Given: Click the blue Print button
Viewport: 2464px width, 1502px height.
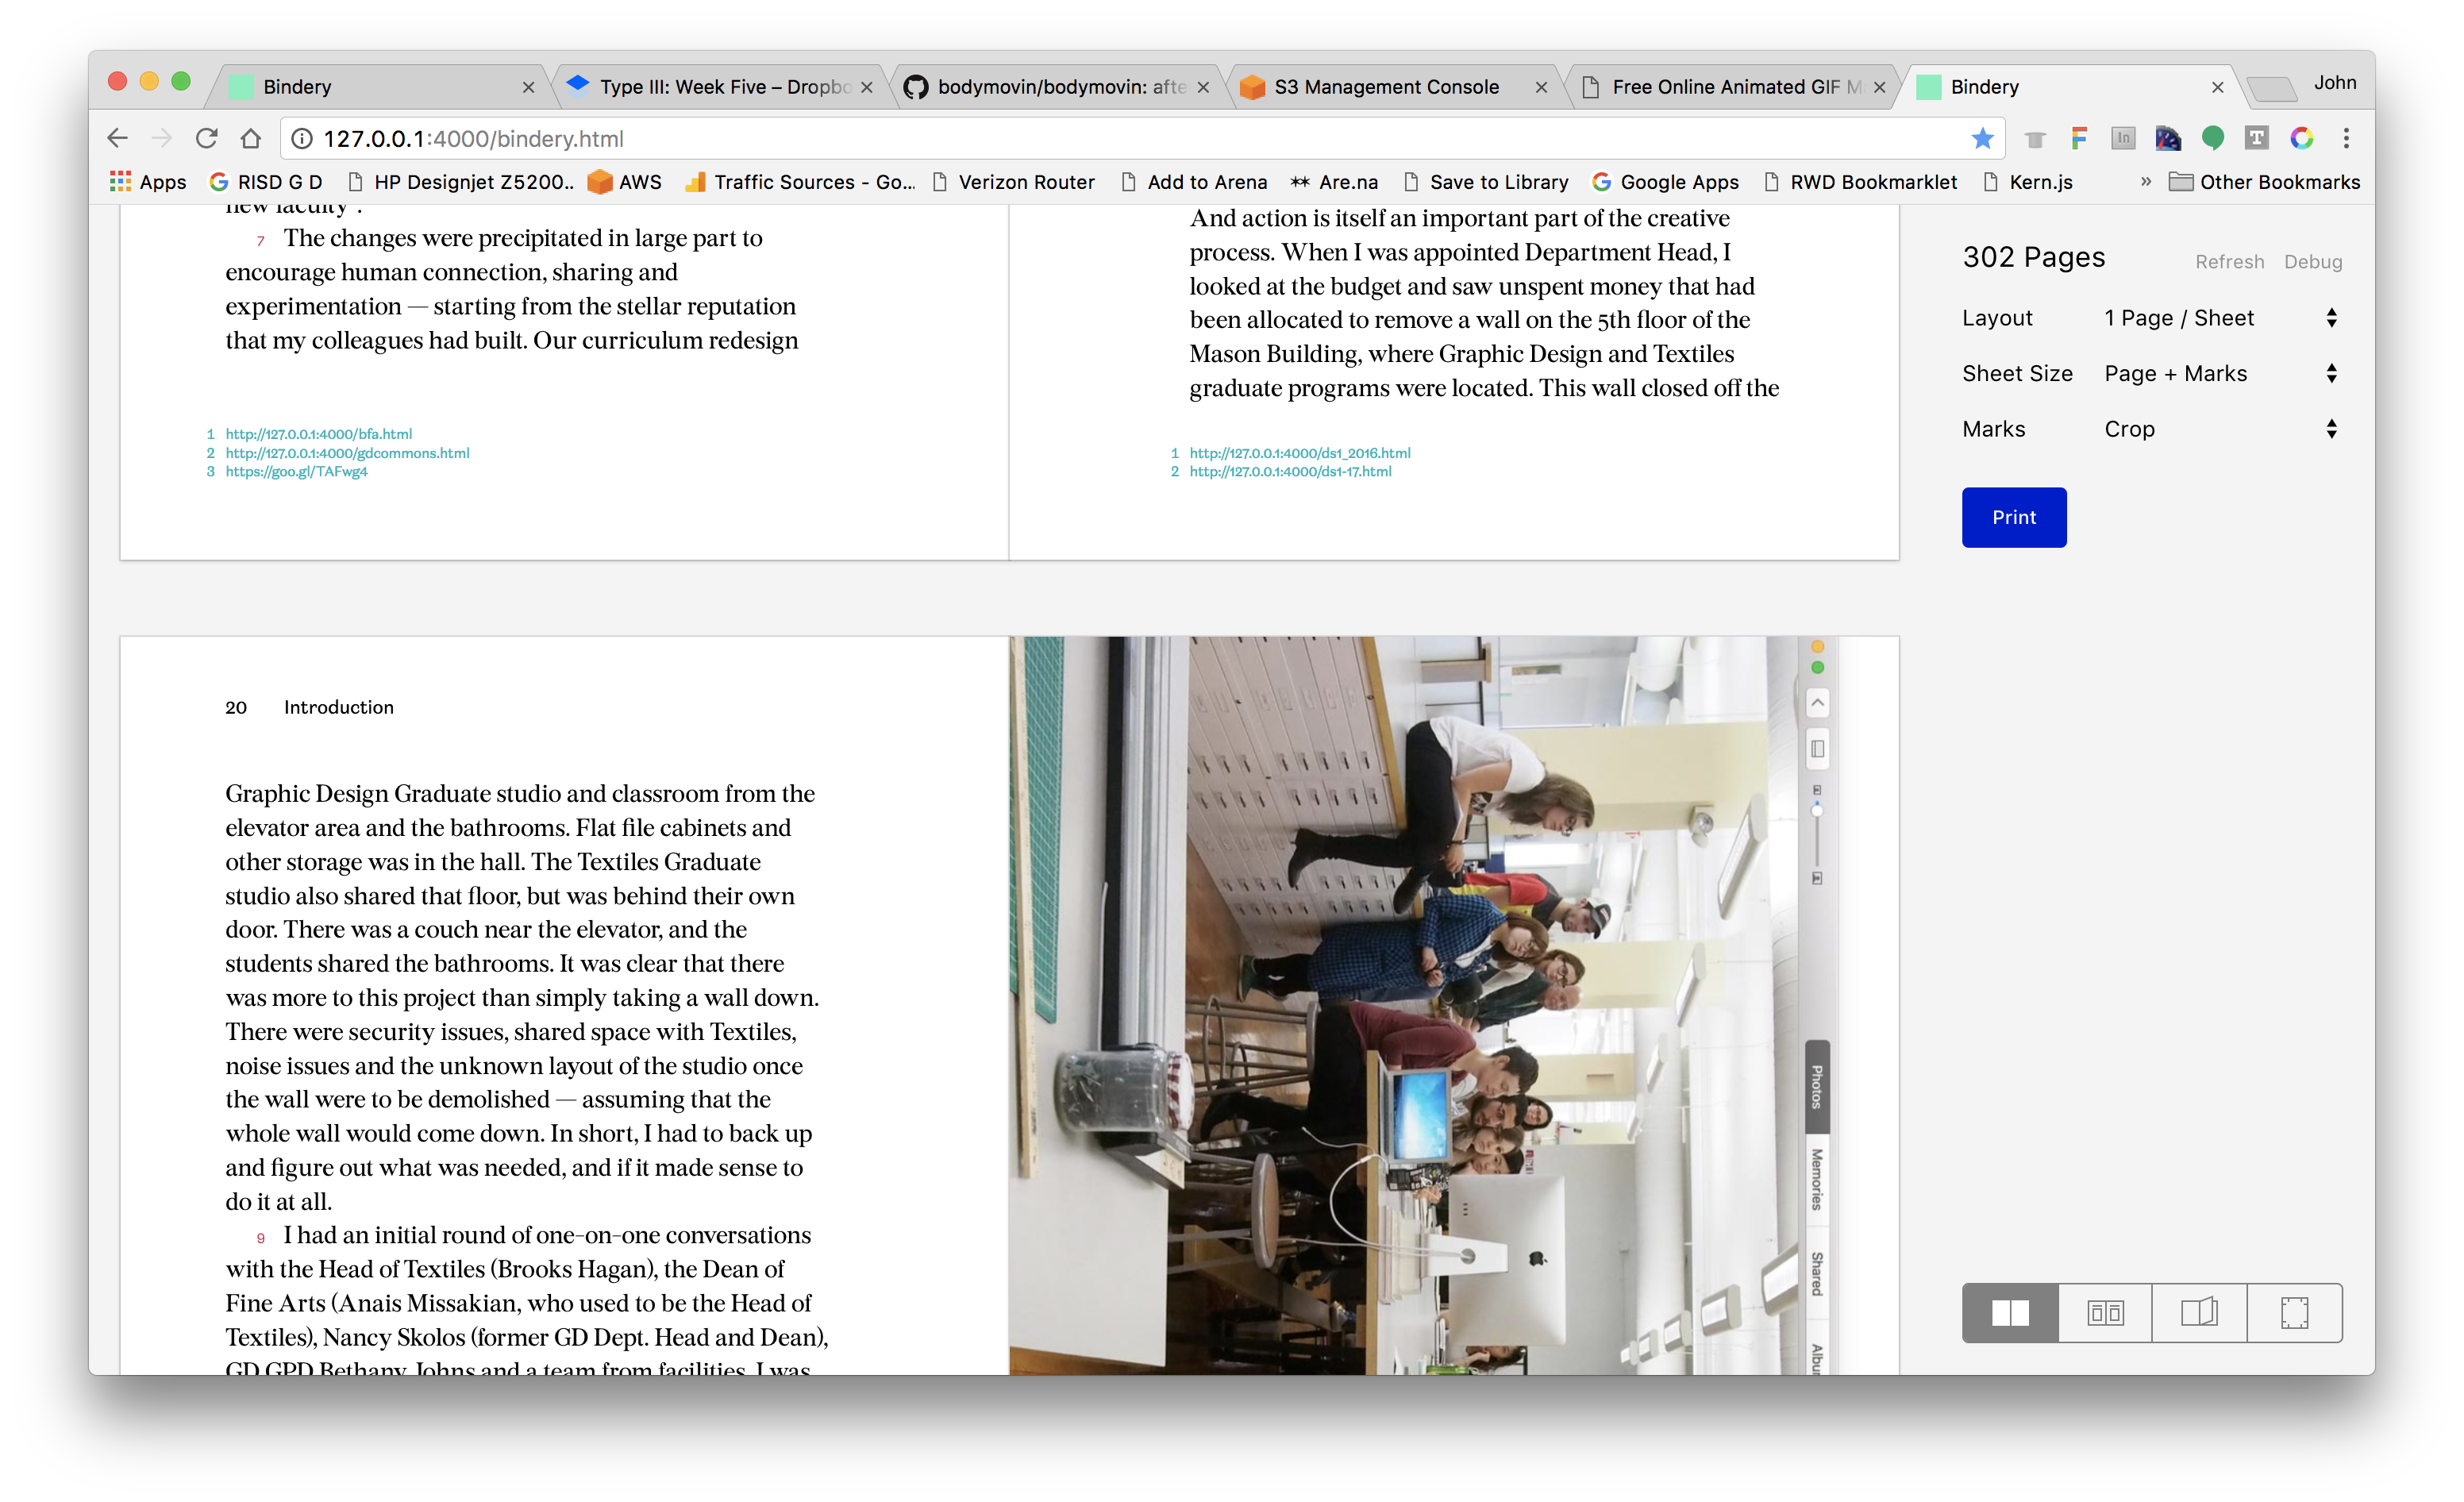Looking at the screenshot, I should click(2013, 517).
